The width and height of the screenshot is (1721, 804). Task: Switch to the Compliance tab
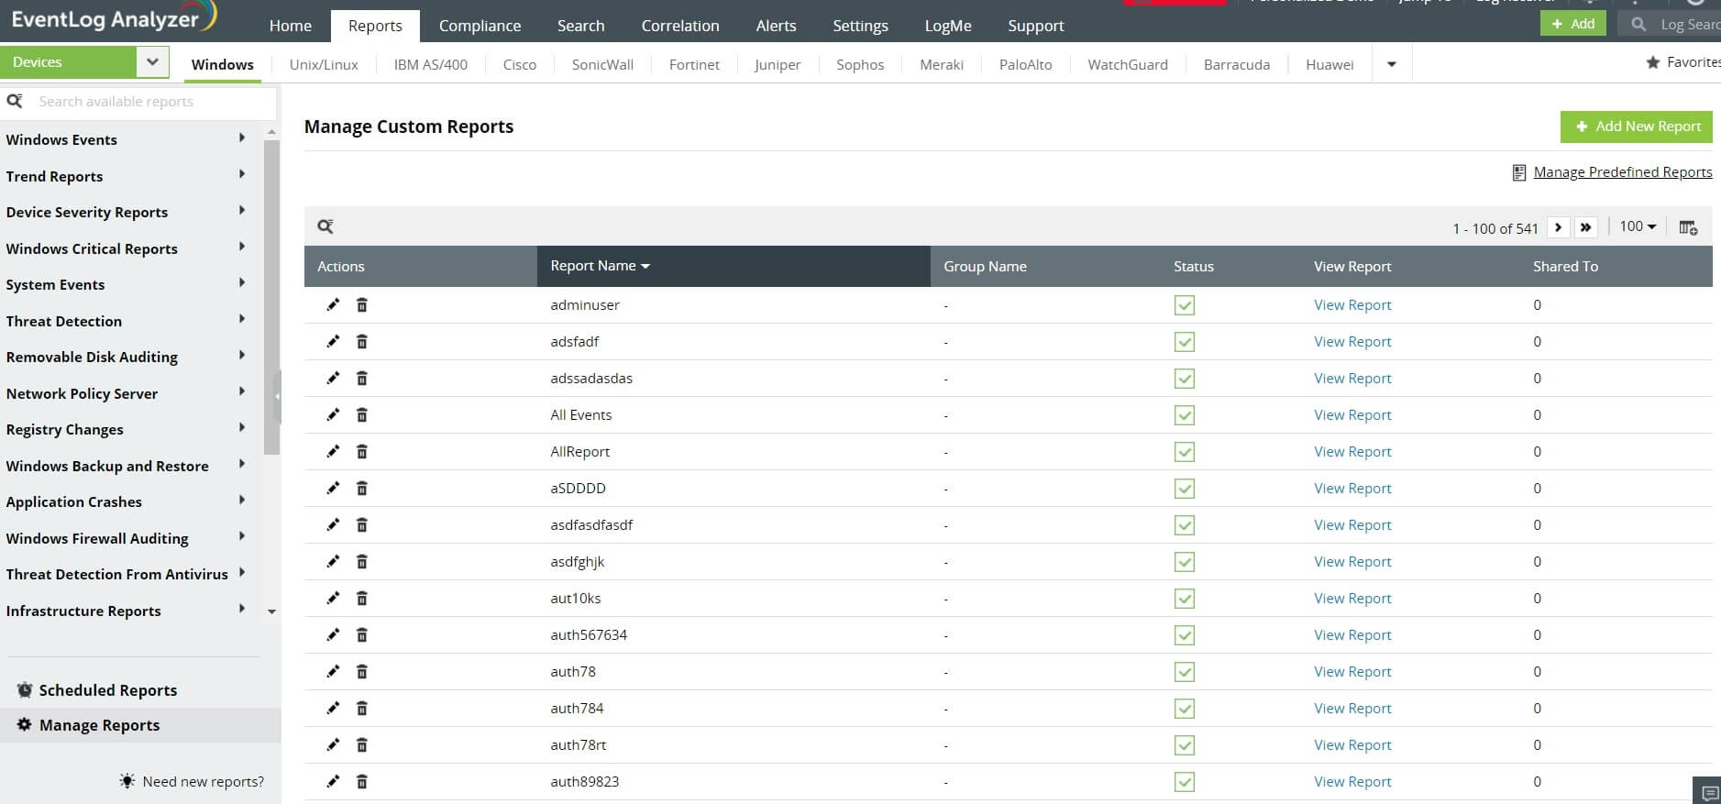pos(480,26)
